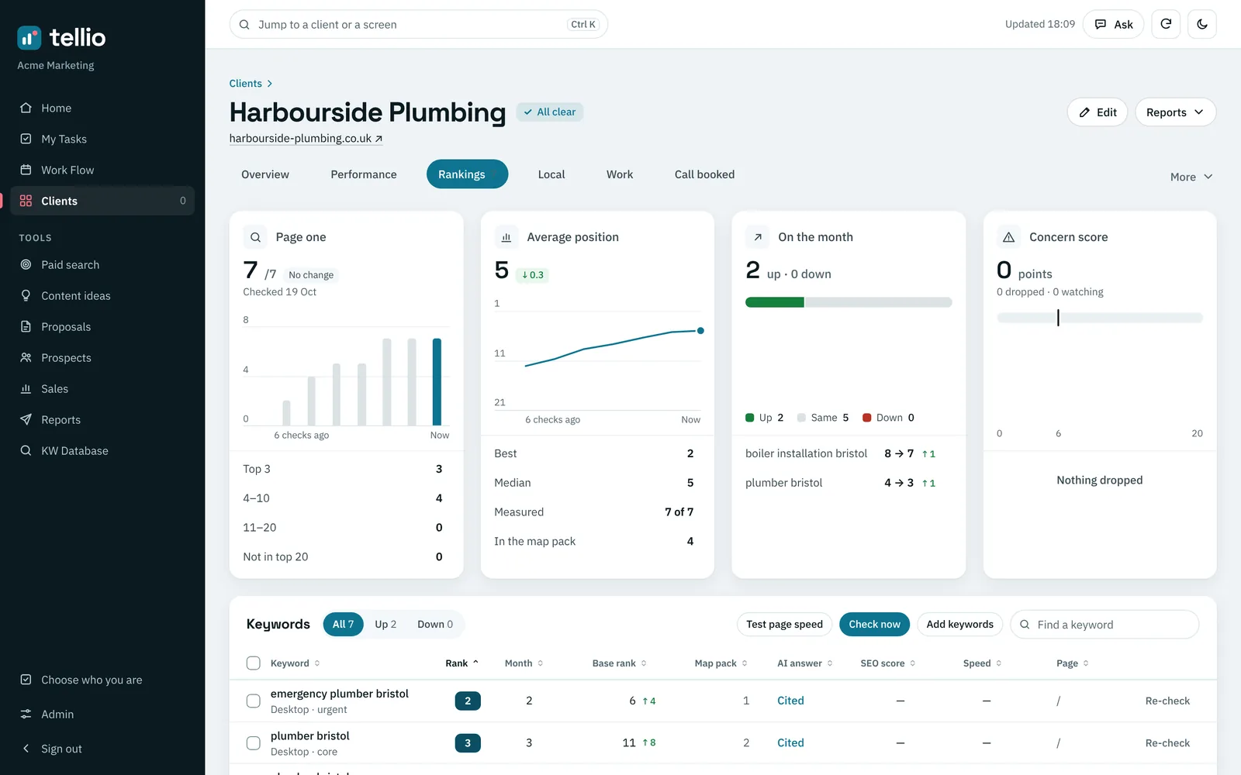Focus the Jump to a client search box

(419, 24)
